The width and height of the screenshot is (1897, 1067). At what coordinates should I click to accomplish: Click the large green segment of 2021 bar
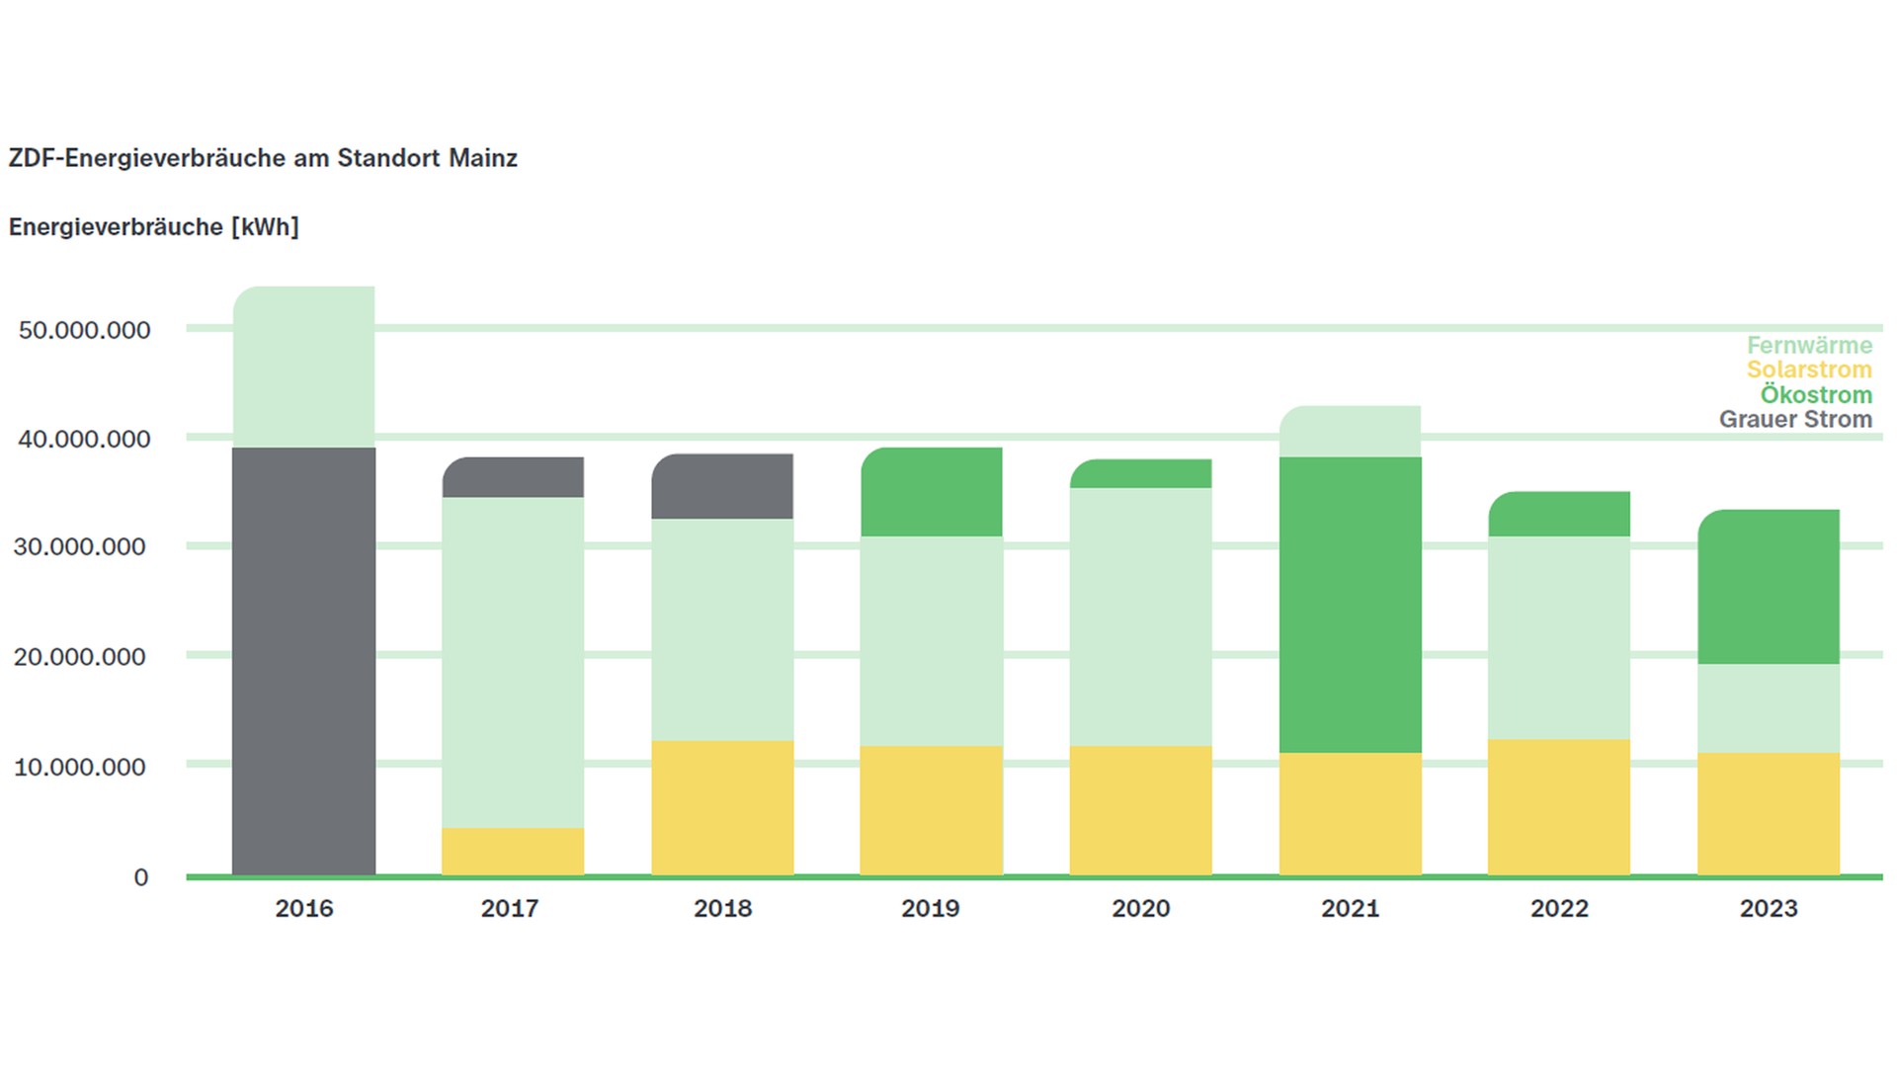pyautogui.click(x=1350, y=605)
